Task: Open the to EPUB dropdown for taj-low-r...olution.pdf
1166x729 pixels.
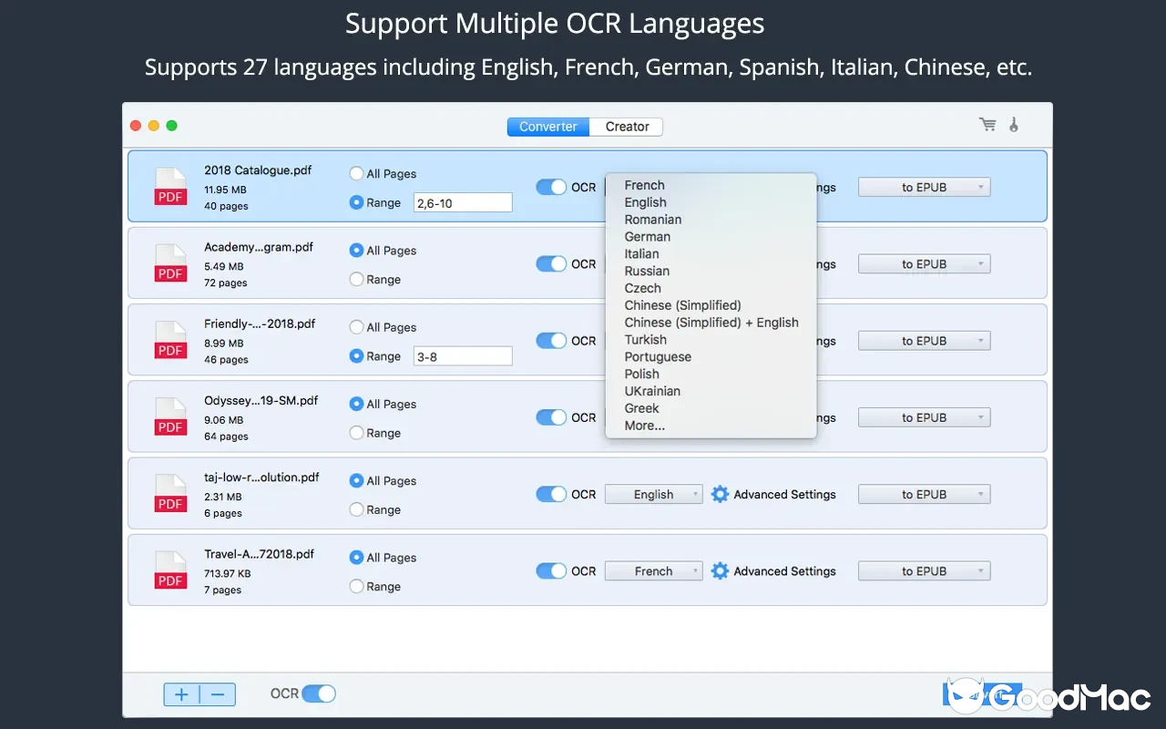Action: 924,494
